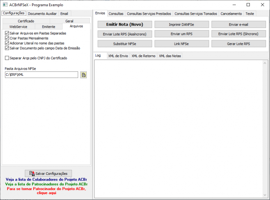This screenshot has width=270, height=200.
Task: Click inside the Log text area
Action: 179,129
